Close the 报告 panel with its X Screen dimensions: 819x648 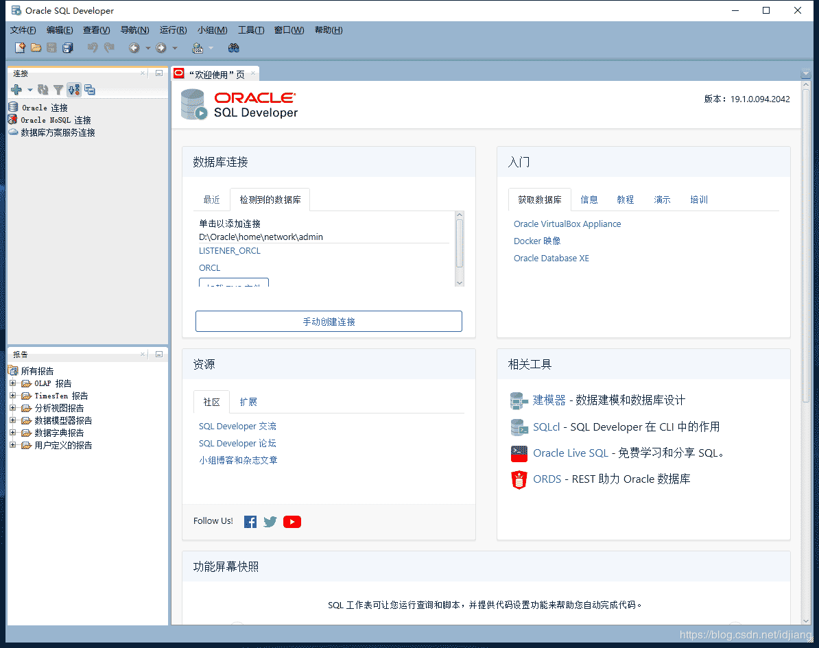coord(143,355)
